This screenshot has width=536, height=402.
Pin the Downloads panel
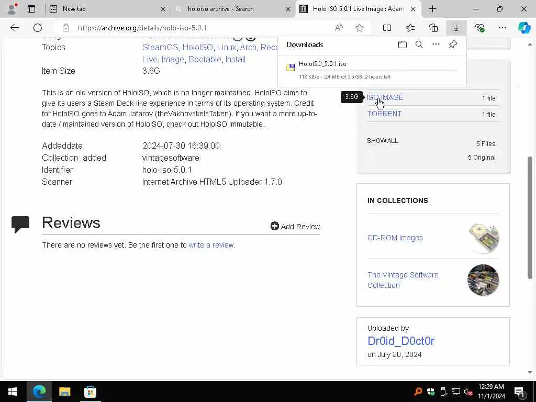(x=453, y=44)
